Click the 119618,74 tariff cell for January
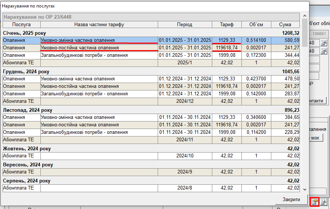This screenshot has width=330, height=209. tap(227, 48)
